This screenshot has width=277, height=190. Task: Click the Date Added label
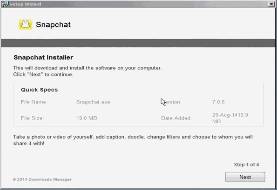pyautogui.click(x=176, y=118)
